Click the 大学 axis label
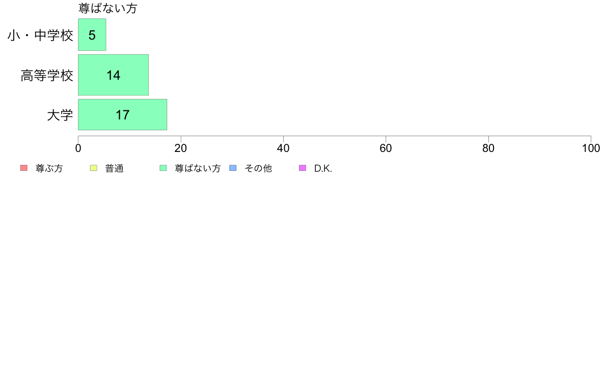Screen dimensions: 605x374 coord(60,115)
